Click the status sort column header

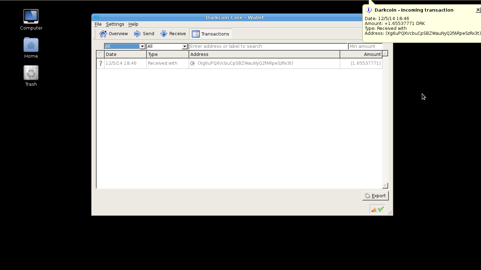(100, 54)
